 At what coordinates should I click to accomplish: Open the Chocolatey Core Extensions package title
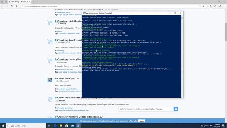pyautogui.click(x=70, y=40)
